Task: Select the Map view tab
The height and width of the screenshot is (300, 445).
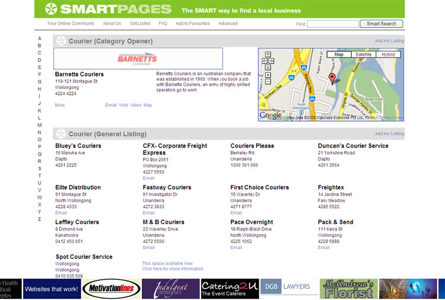Action: pos(339,55)
